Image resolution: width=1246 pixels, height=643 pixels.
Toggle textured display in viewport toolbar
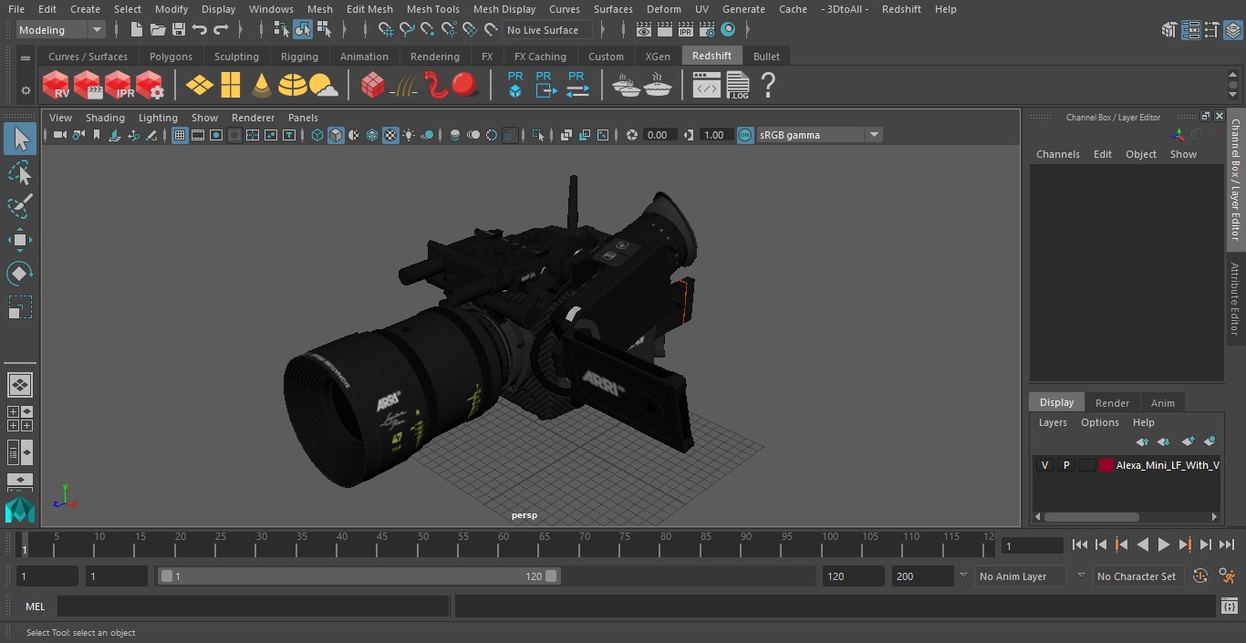coord(390,135)
